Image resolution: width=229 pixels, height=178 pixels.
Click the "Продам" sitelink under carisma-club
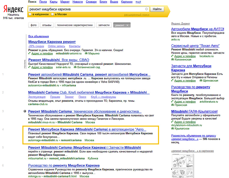click(x=55, y=97)
